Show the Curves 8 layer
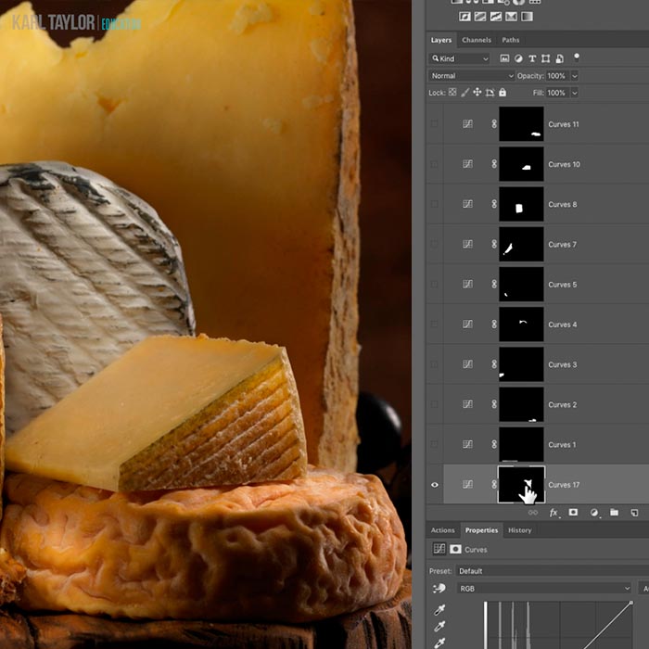 point(435,204)
